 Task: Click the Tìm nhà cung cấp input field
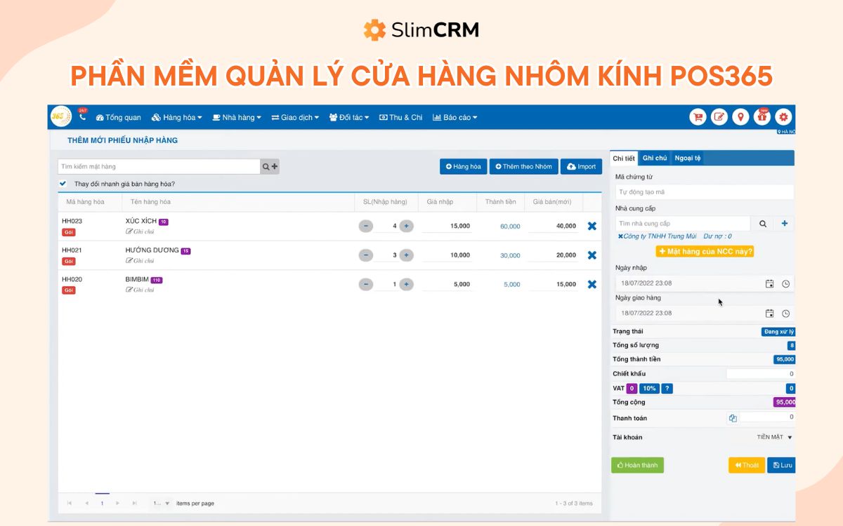(681, 222)
